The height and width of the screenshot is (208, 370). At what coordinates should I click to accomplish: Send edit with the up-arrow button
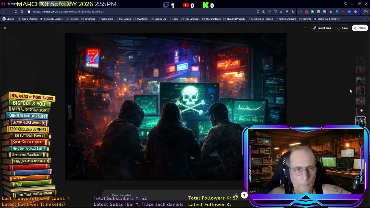tap(244, 195)
